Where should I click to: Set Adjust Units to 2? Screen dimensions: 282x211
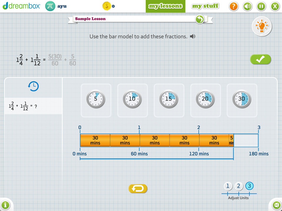pyautogui.click(x=239, y=186)
